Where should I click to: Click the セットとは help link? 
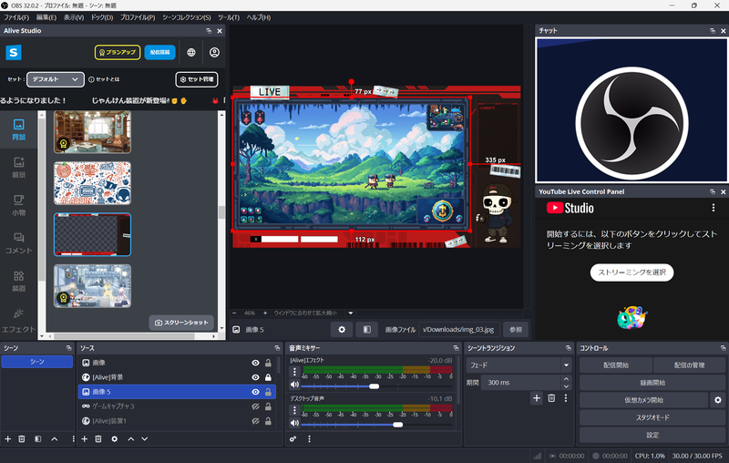(104, 79)
